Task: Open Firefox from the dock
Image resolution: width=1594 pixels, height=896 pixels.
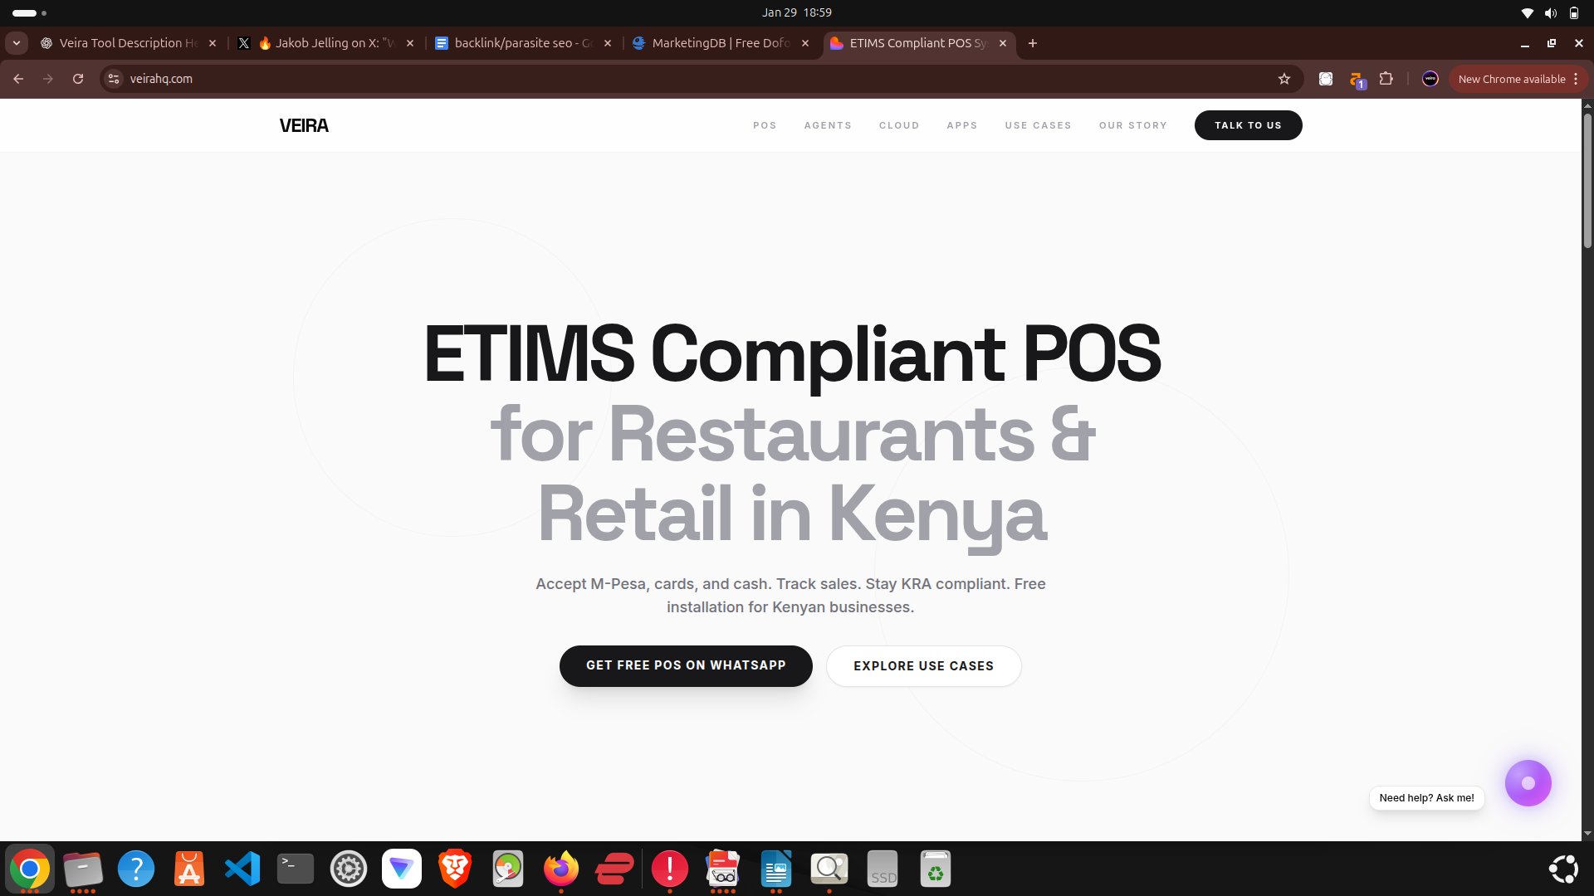Action: 561,869
